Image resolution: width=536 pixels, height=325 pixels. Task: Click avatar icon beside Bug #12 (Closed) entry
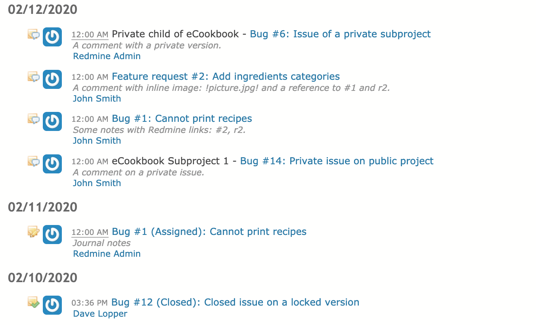52,305
